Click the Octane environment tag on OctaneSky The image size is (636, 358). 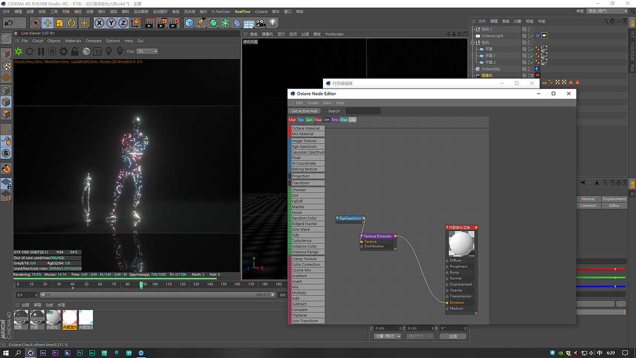pos(538,69)
